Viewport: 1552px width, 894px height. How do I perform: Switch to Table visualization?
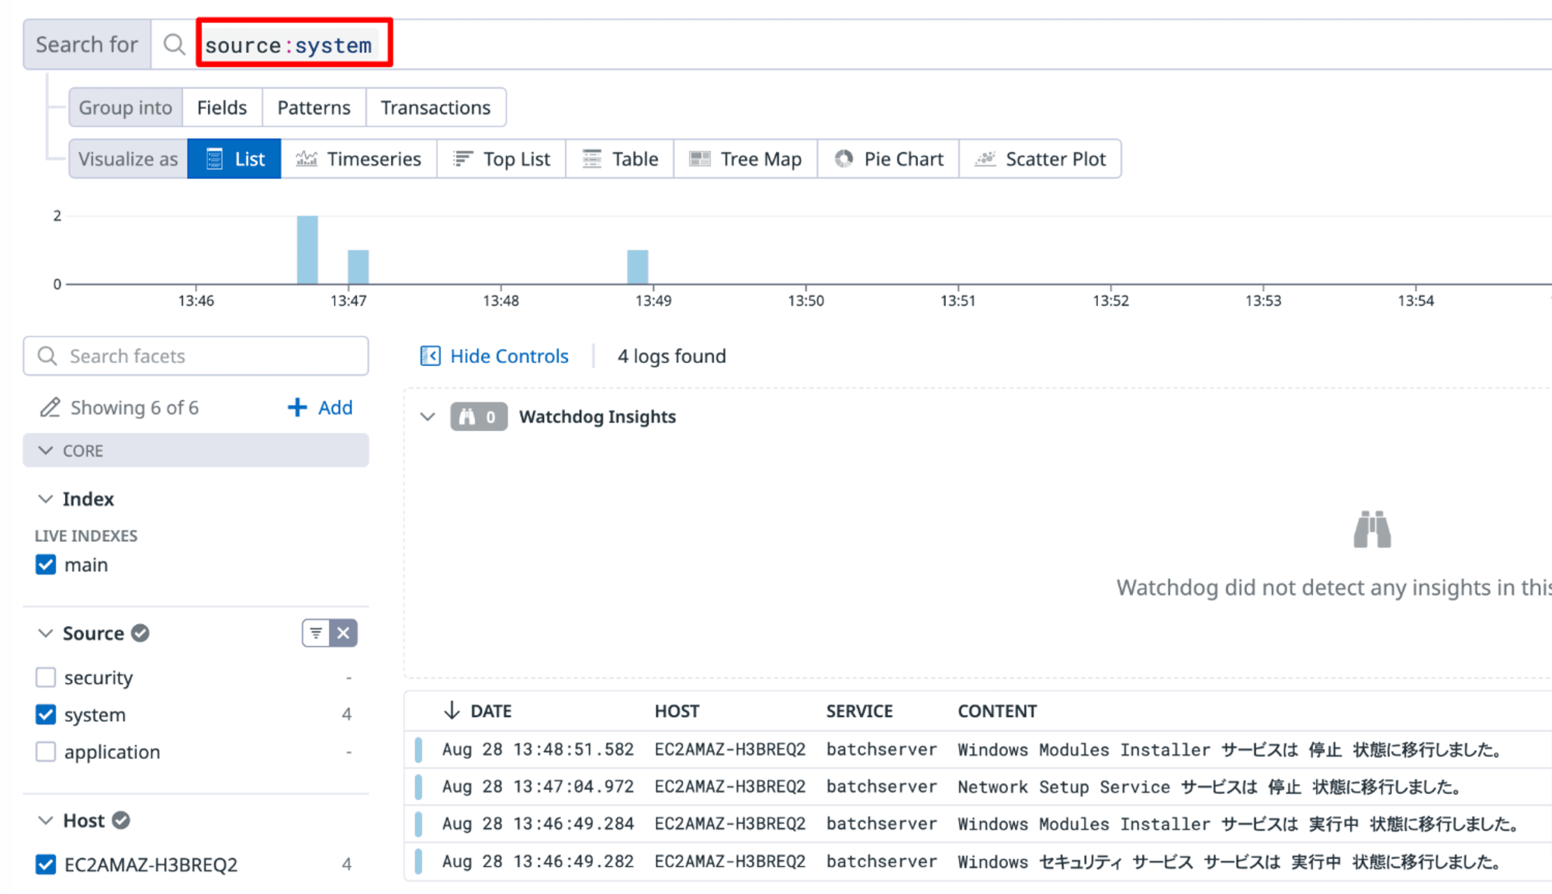coord(620,159)
